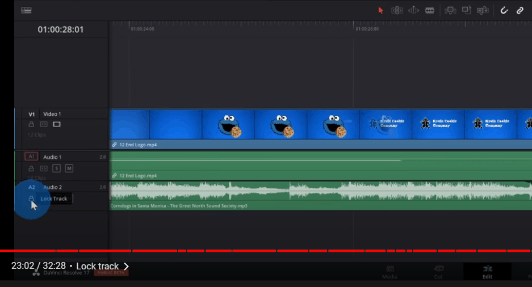Click the DaVinci Resolve 17 logo label

coord(61,273)
